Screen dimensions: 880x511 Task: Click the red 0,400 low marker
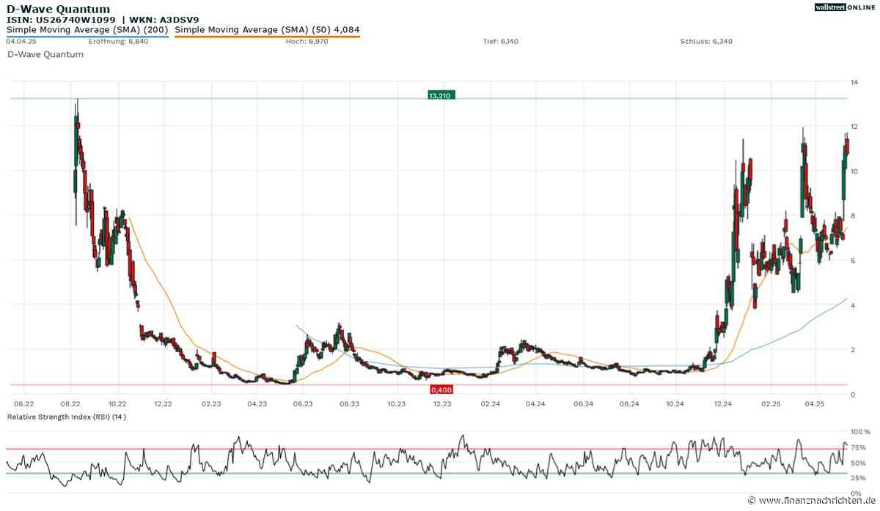tap(441, 390)
